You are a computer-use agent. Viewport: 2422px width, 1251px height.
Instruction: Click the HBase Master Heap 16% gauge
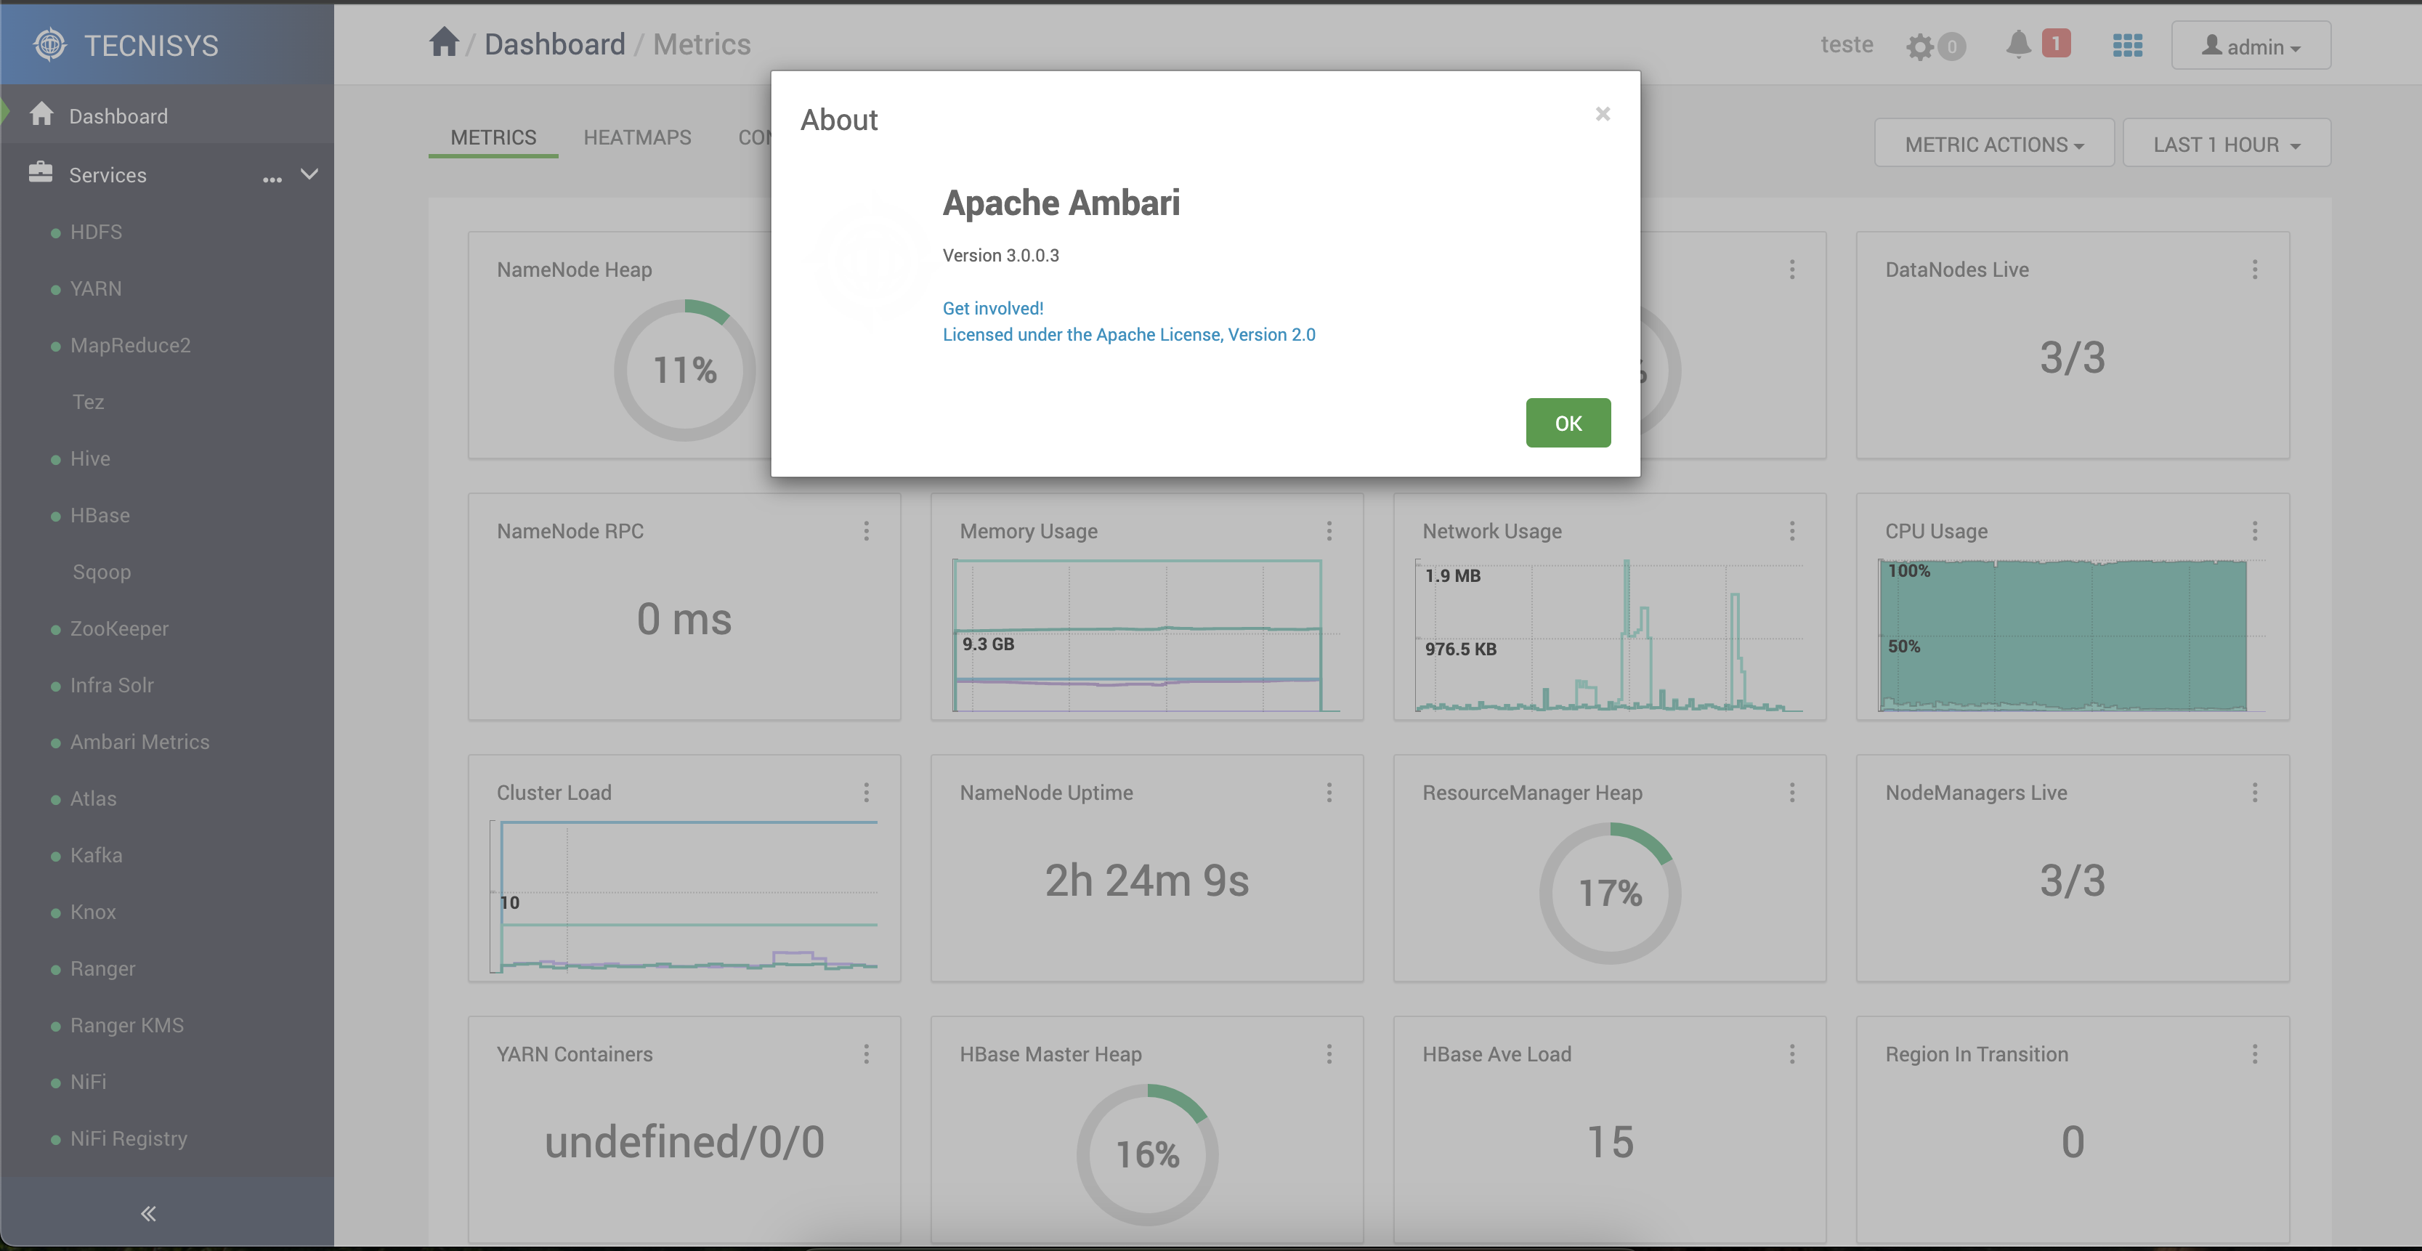coord(1148,1155)
